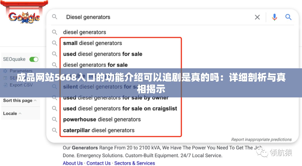Click 'Report inappropriate predictions'

tap(261, 139)
